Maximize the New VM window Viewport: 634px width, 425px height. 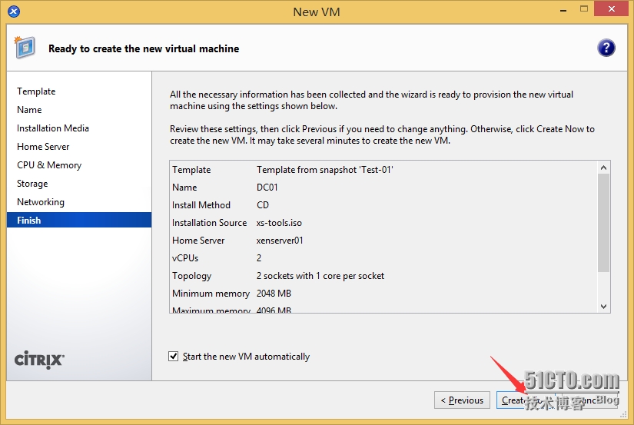point(584,9)
